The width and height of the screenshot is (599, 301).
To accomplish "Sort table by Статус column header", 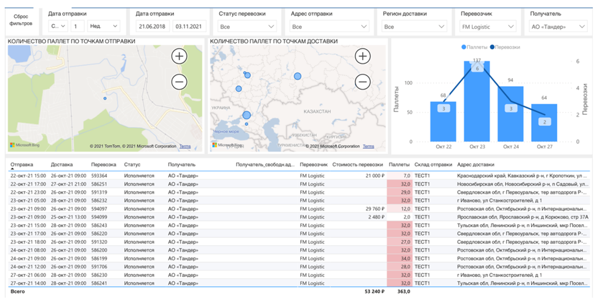I will click(x=132, y=165).
